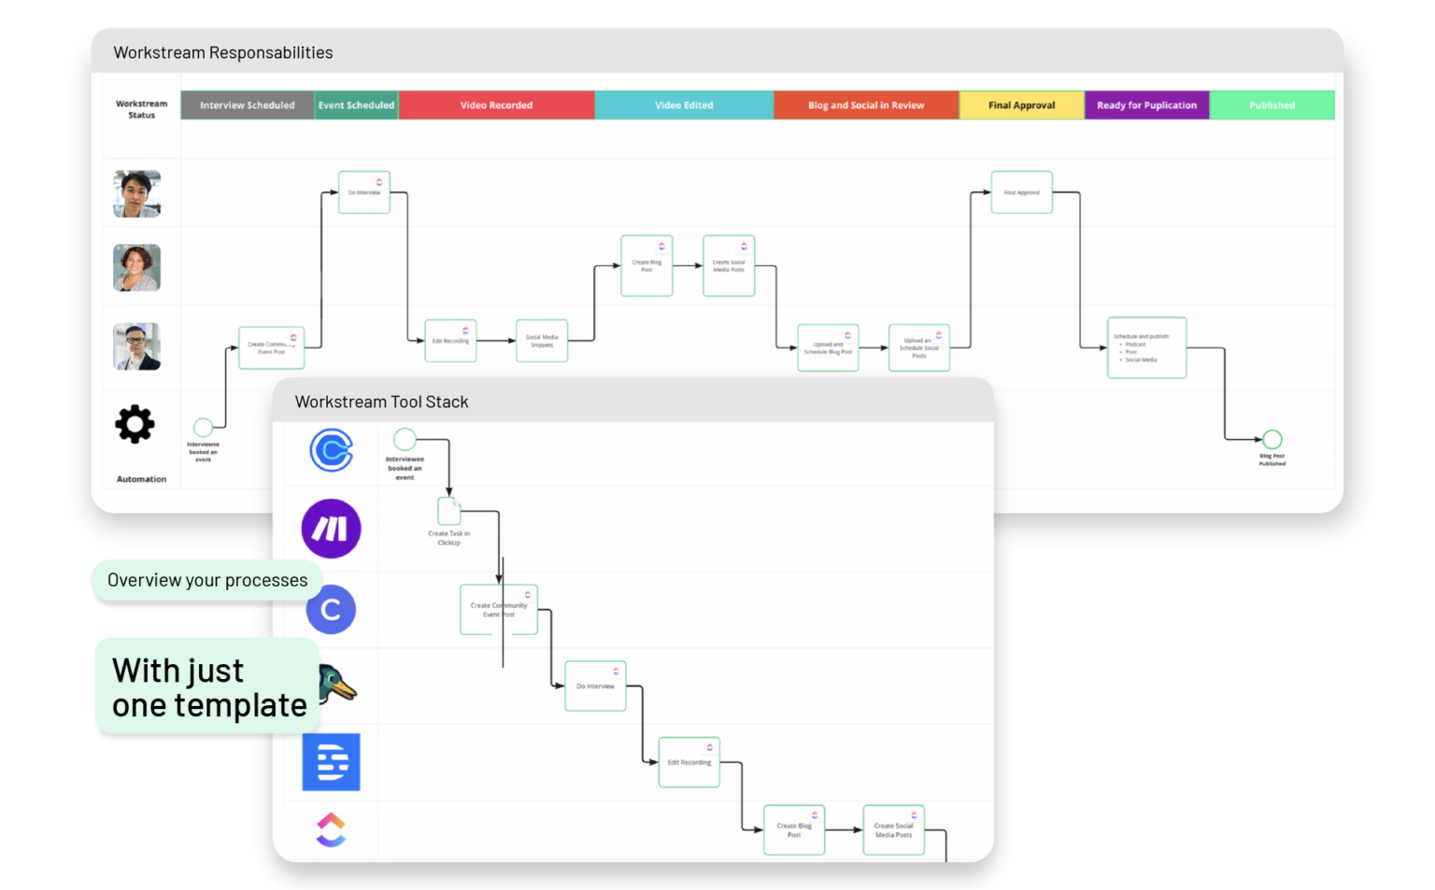Click Edit Recording node in Tool Stack

pos(689,762)
